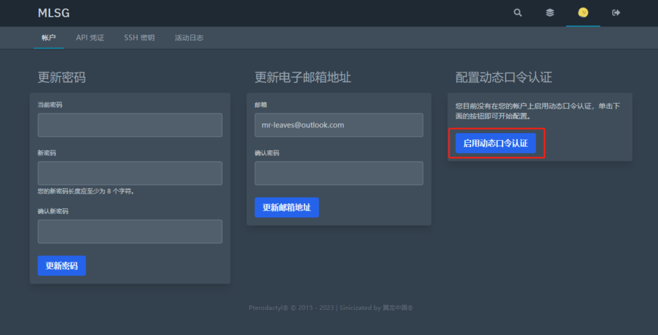Select the 确认新密码 input field

click(x=130, y=231)
